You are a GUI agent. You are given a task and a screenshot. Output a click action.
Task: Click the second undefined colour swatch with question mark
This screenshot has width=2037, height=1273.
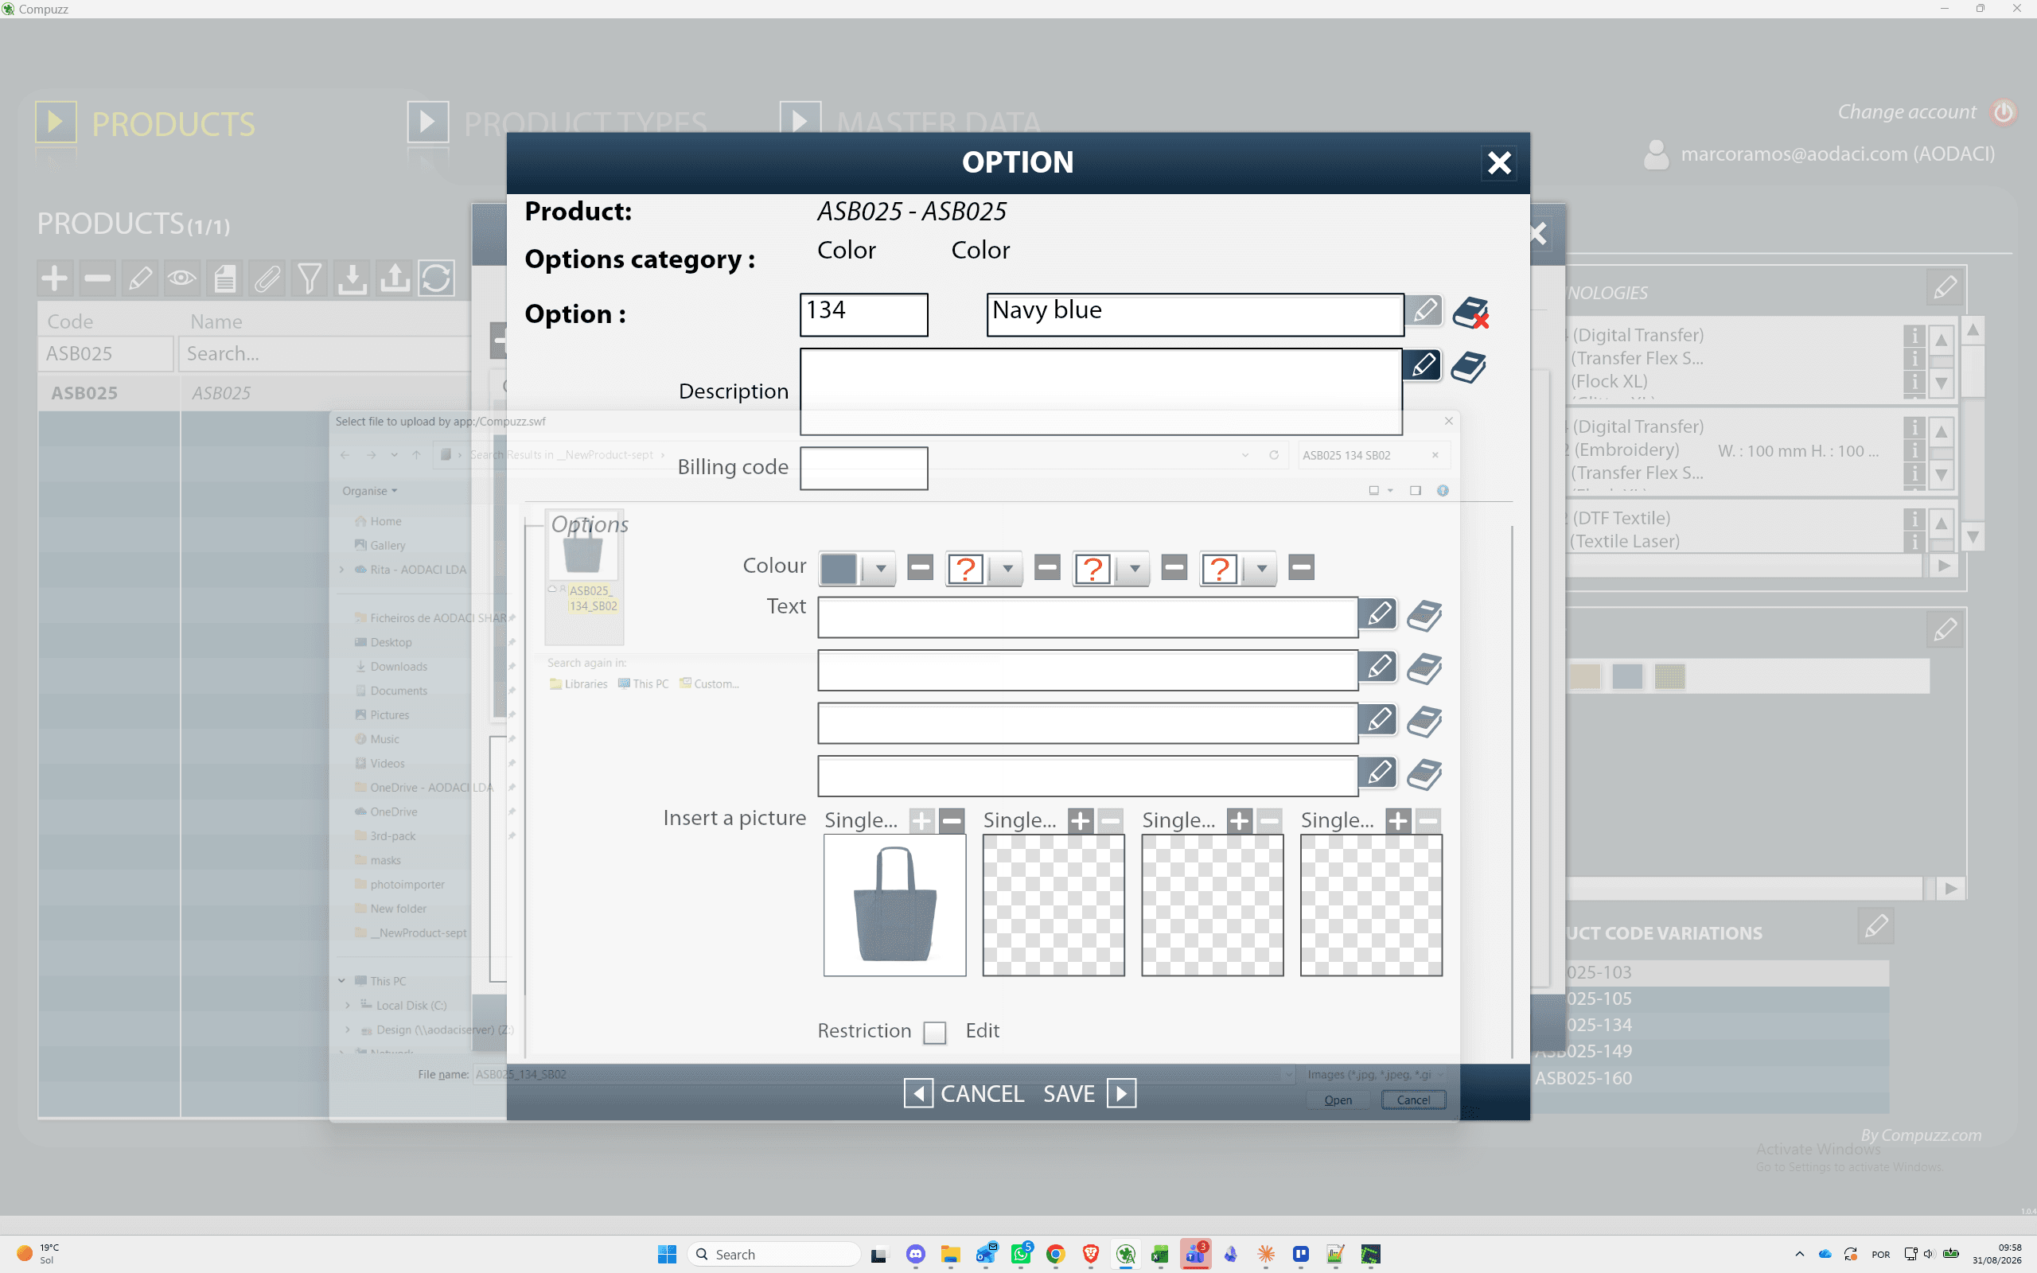point(1093,569)
